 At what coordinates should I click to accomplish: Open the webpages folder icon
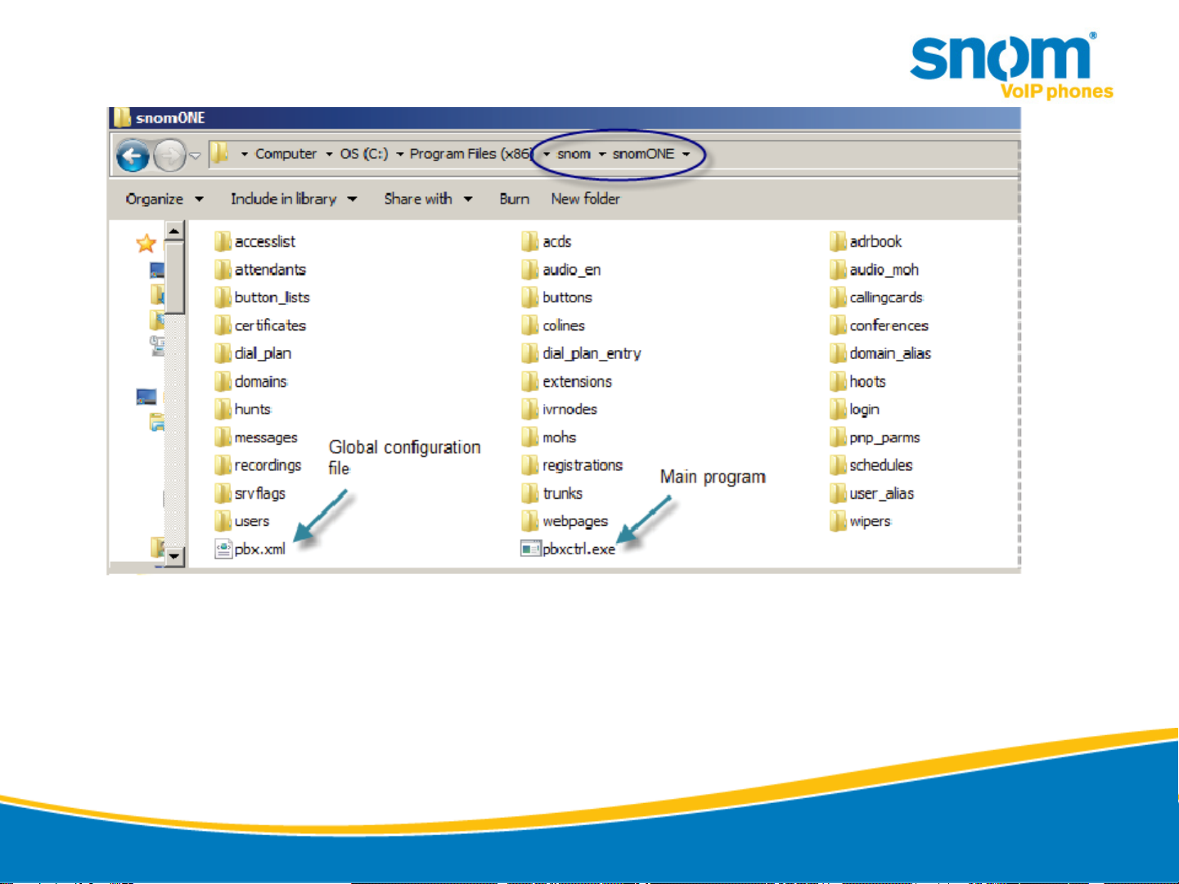(530, 521)
